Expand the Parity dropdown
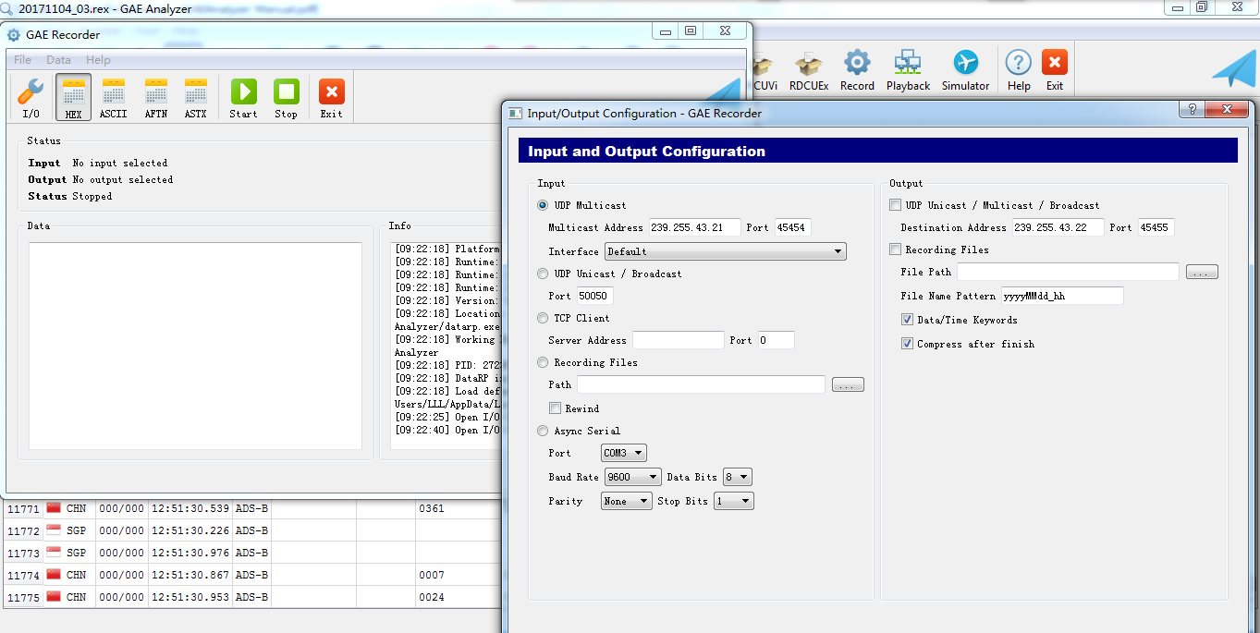This screenshot has width=1260, height=633. [626, 501]
